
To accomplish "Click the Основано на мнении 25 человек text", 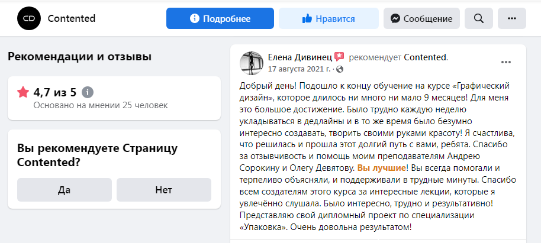I will coord(101,106).
